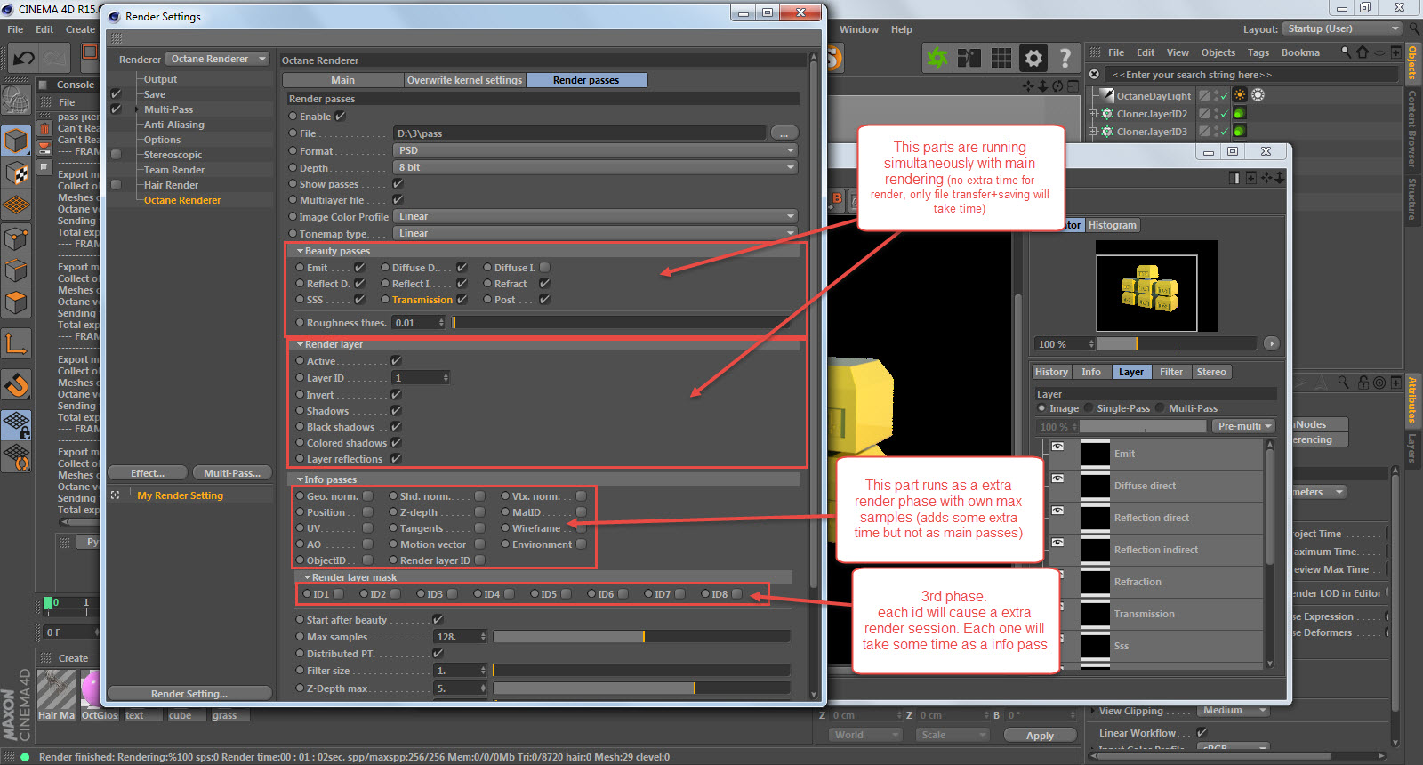Click the Make Editable globe icon
1423x765 pixels.
pyautogui.click(x=16, y=100)
